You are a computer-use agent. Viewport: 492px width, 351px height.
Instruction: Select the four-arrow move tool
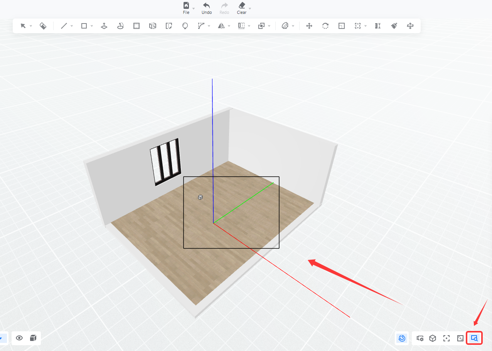point(309,26)
